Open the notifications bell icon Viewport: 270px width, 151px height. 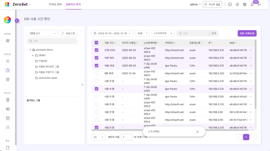pyautogui.click(x=252, y=5)
